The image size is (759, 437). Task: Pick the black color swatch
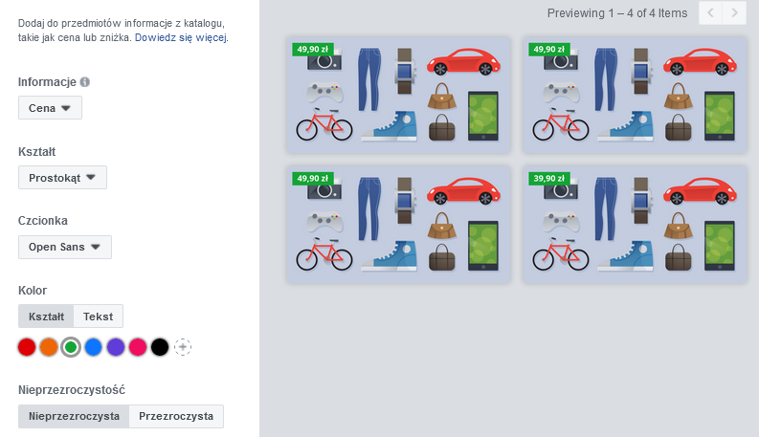[160, 347]
